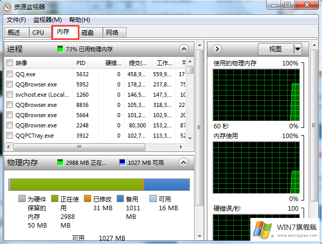Click the 视图 button
The height and width of the screenshot is (244, 322).
click(275, 49)
